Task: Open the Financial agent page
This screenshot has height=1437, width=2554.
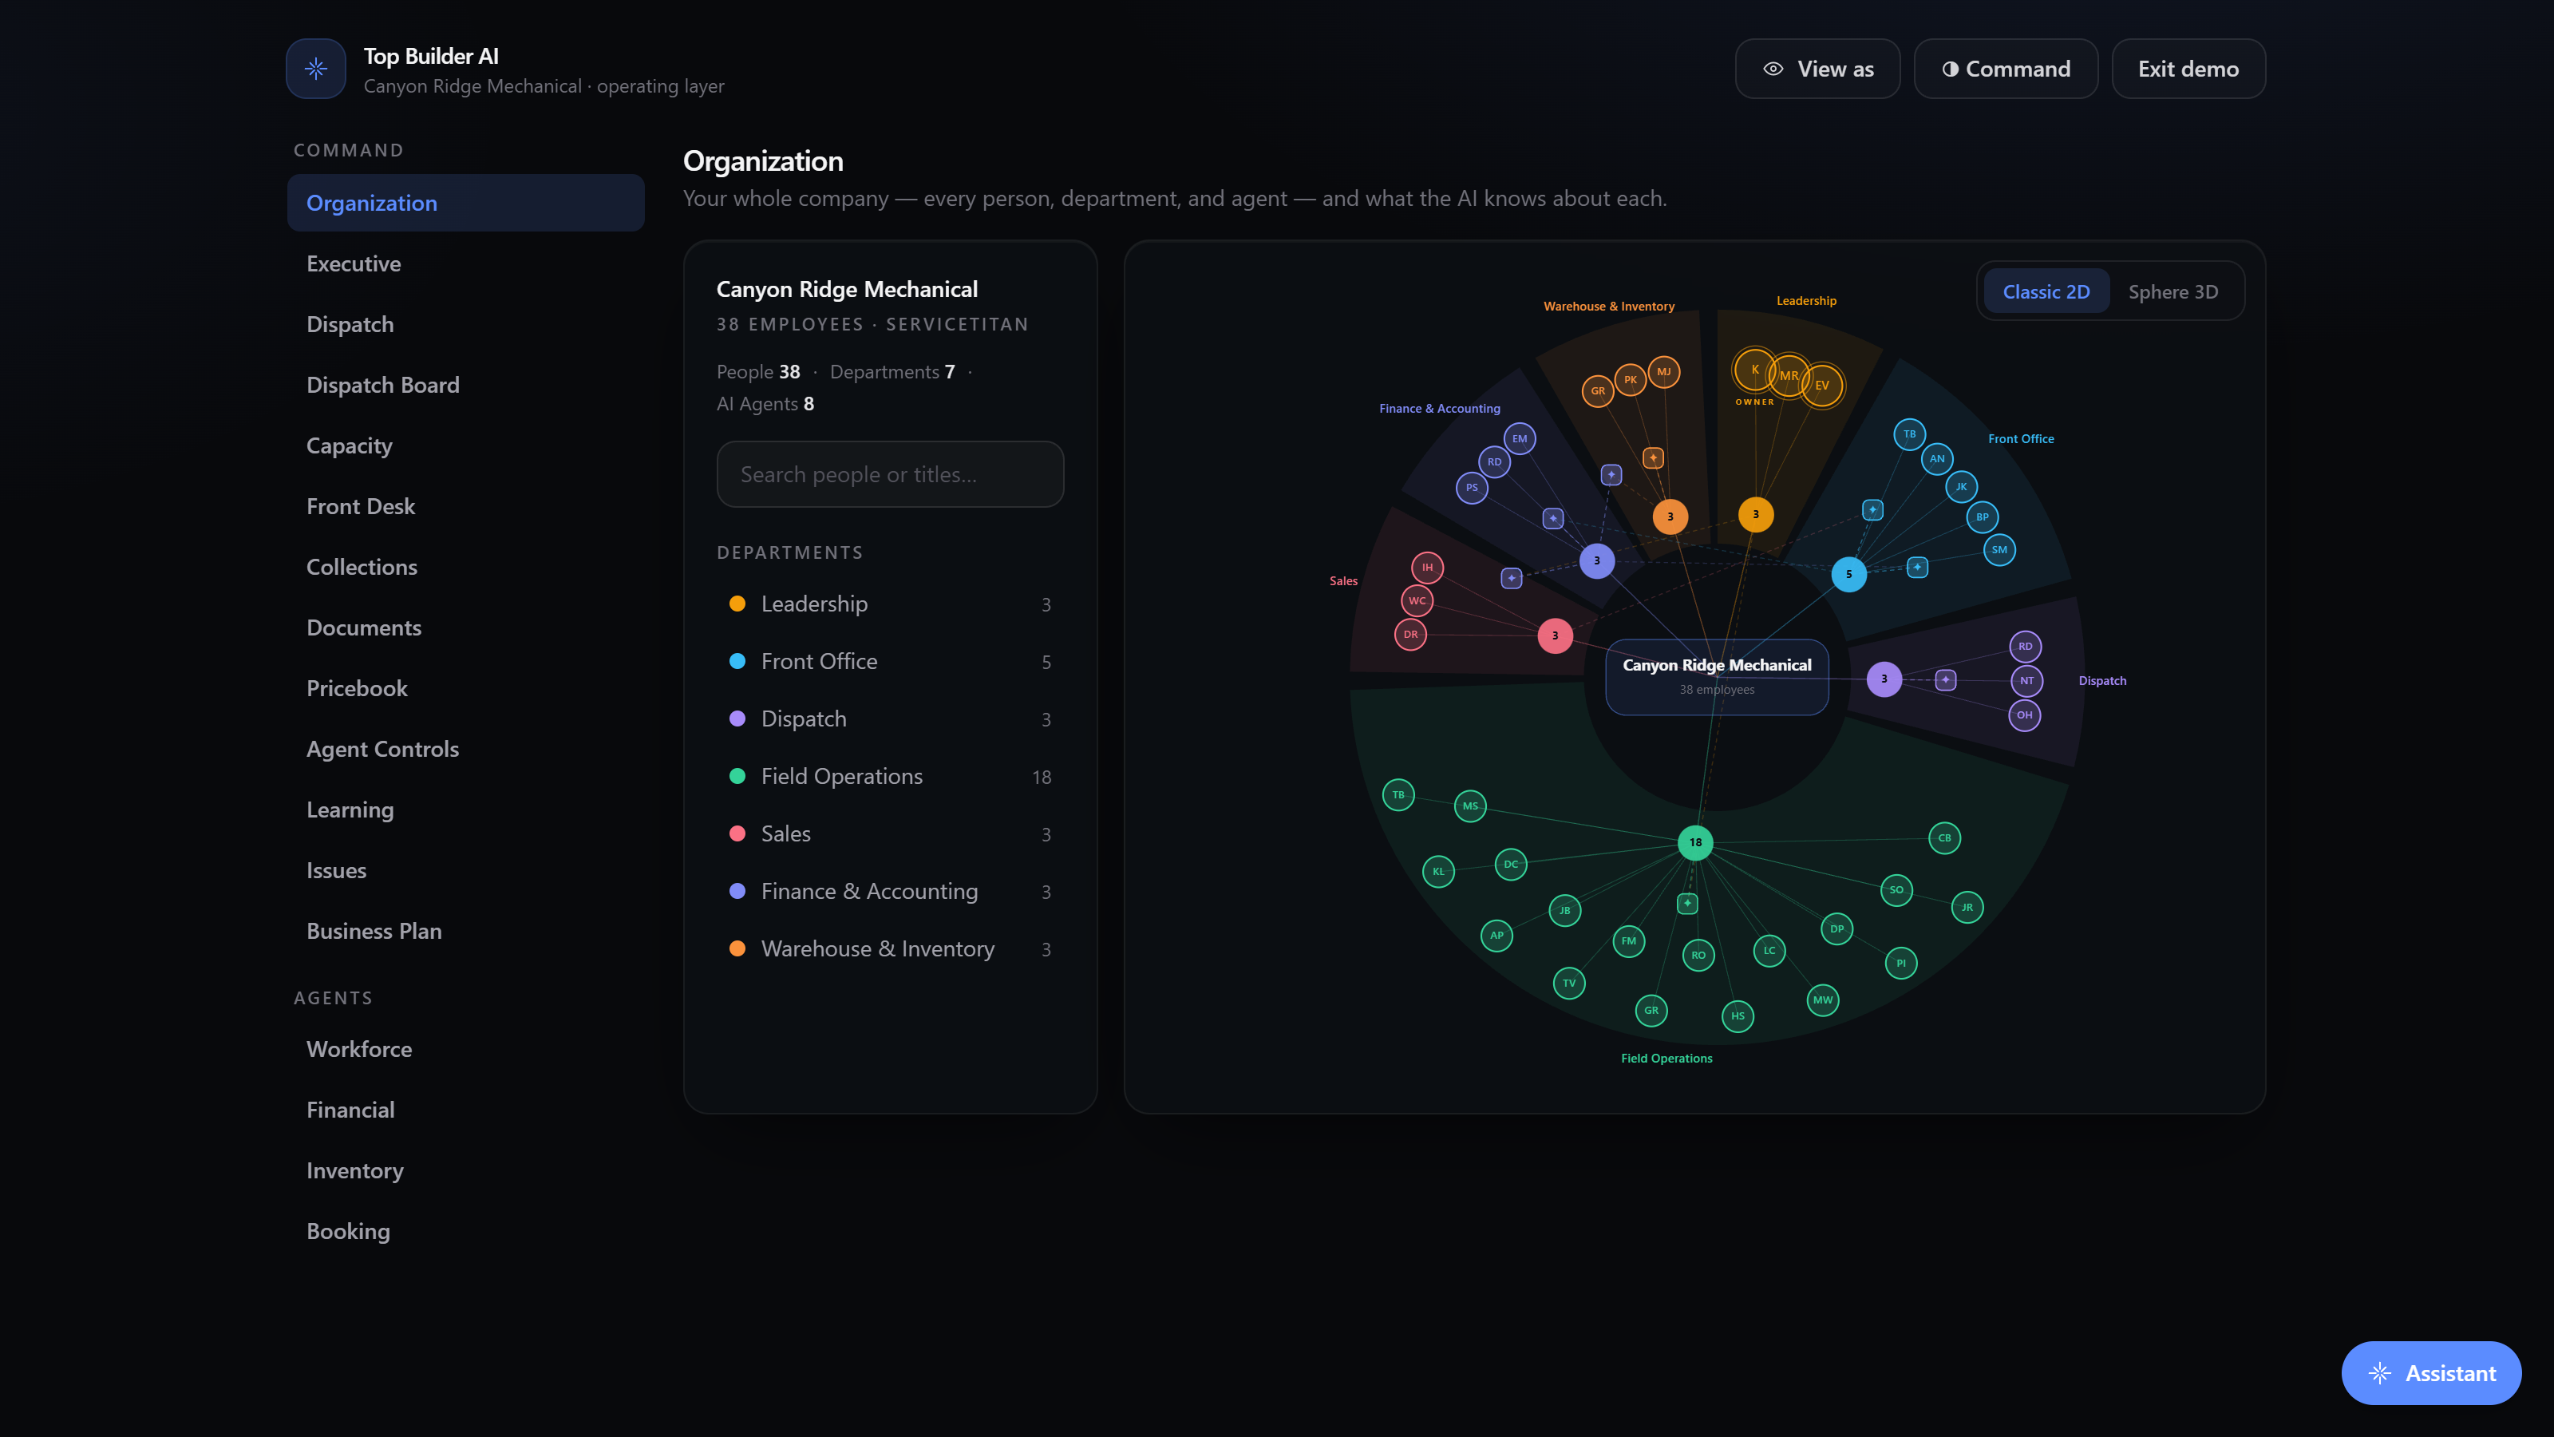Action: 465,1110
